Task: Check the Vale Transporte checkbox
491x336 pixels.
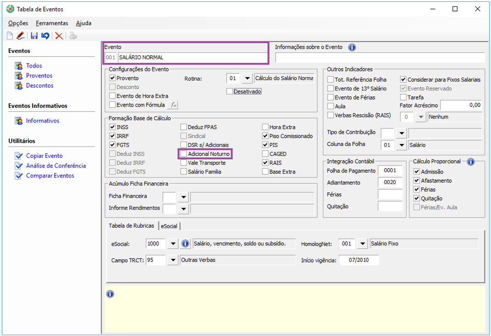Action: pos(184,163)
